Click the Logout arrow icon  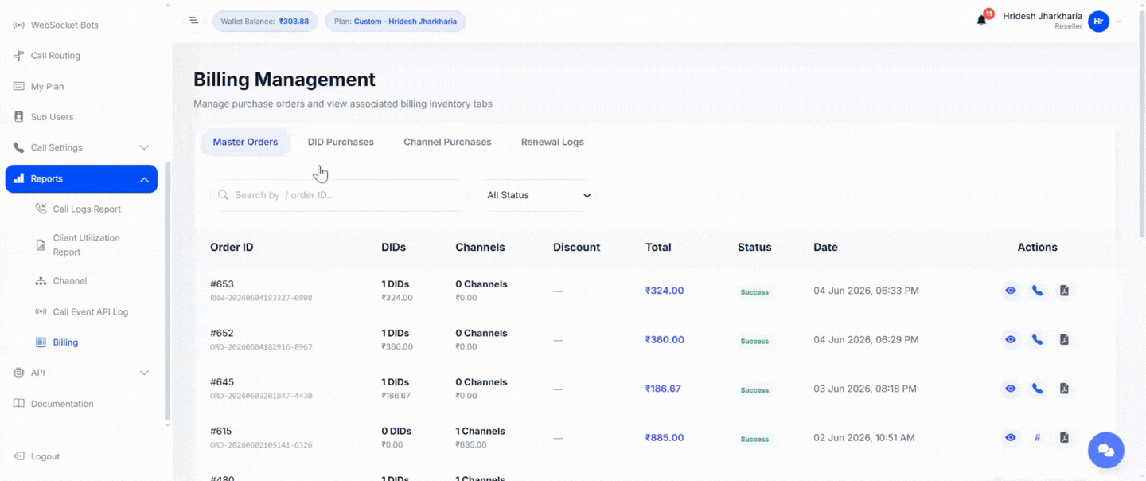[18, 456]
